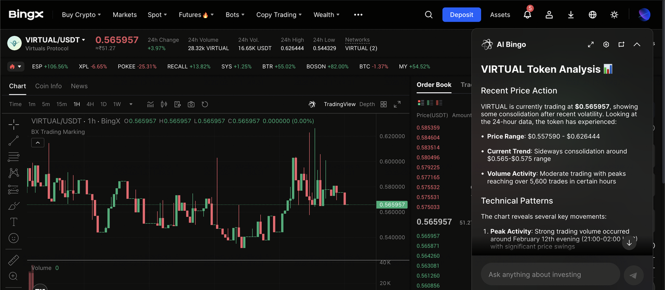This screenshot has width=665, height=290.
Task: Click the Ask anything about investing field
Action: click(550, 274)
